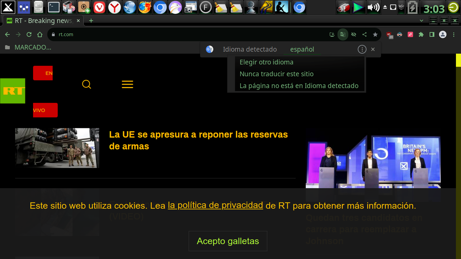This screenshot has height=259, width=461.
Task: Accept cookies with 'Acepto galletas' button
Action: [x=228, y=241]
